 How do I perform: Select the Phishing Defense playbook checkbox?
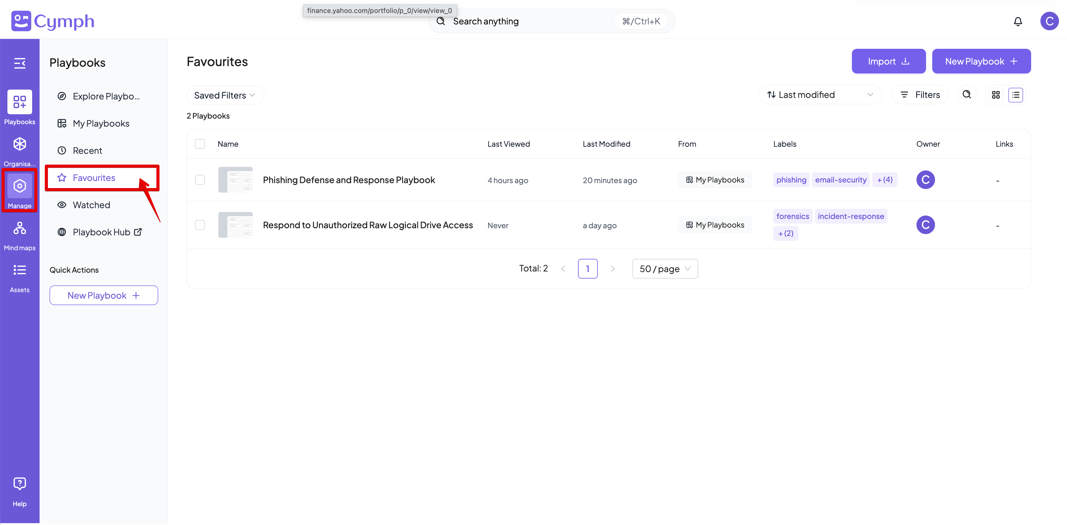point(200,180)
